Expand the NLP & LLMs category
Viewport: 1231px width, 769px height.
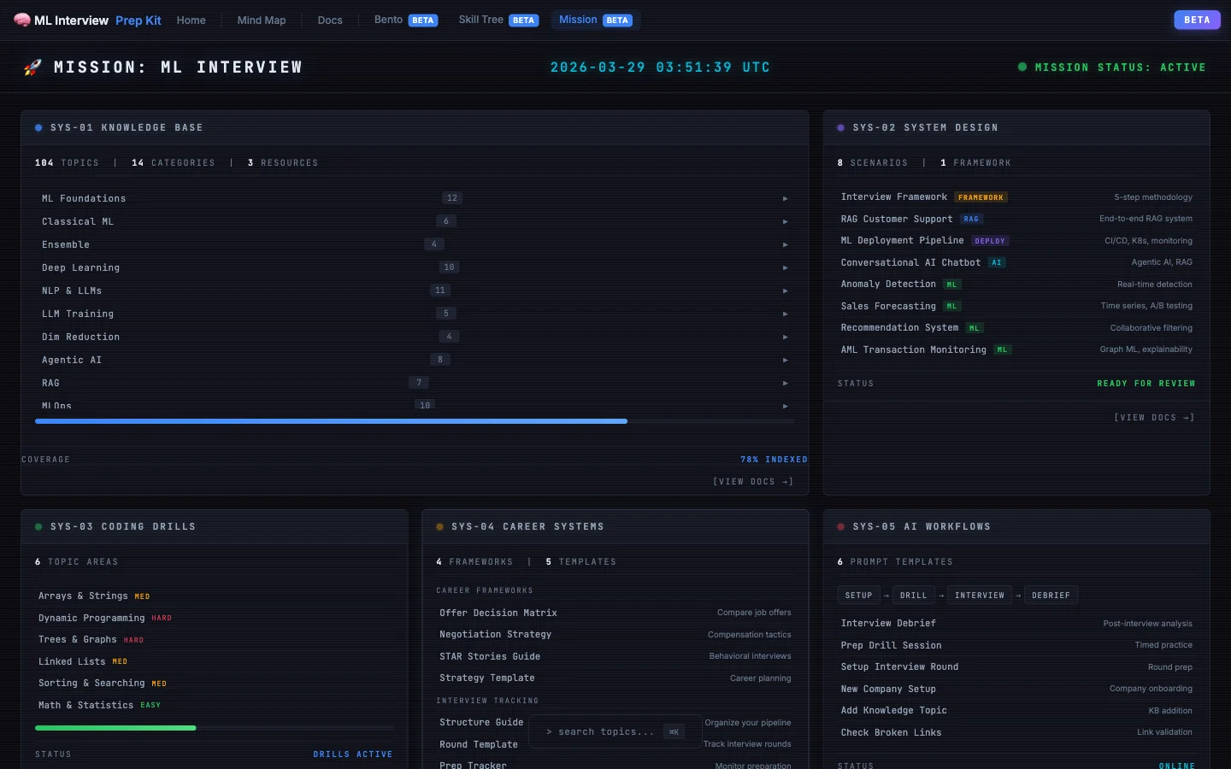[x=785, y=291]
